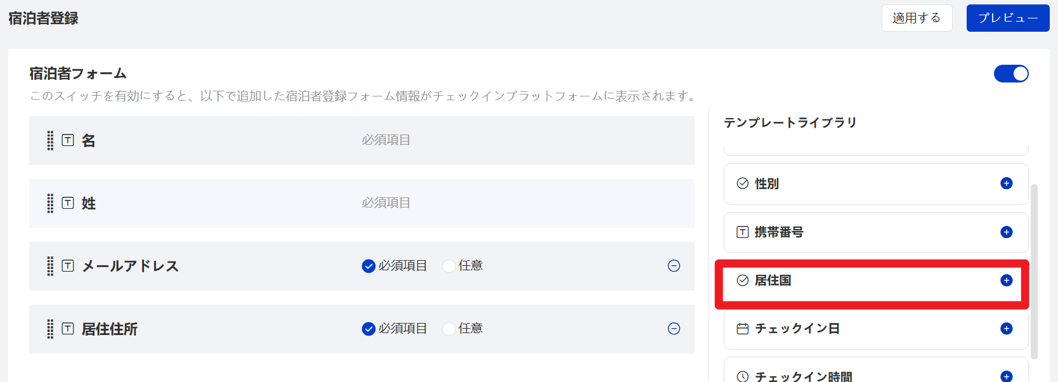Image resolution: width=1058 pixels, height=382 pixels.
Task: Add チェックイン時間 template field with plus icon
Action: coord(1006,376)
